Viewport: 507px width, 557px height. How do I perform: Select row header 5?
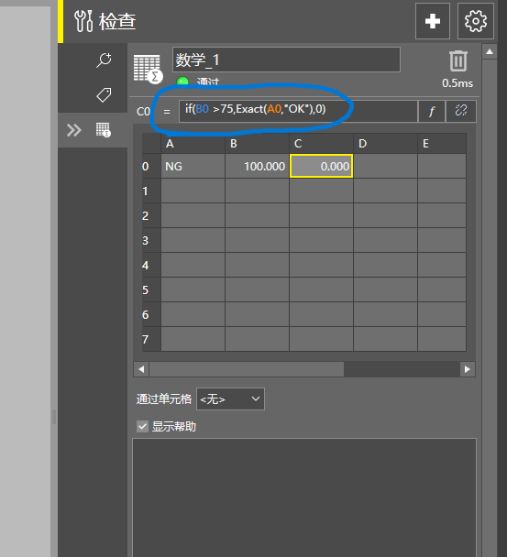[151, 289]
